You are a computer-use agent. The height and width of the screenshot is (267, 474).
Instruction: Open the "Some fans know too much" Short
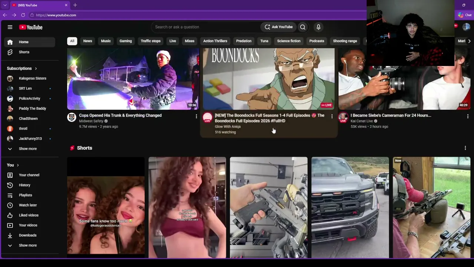click(x=106, y=207)
